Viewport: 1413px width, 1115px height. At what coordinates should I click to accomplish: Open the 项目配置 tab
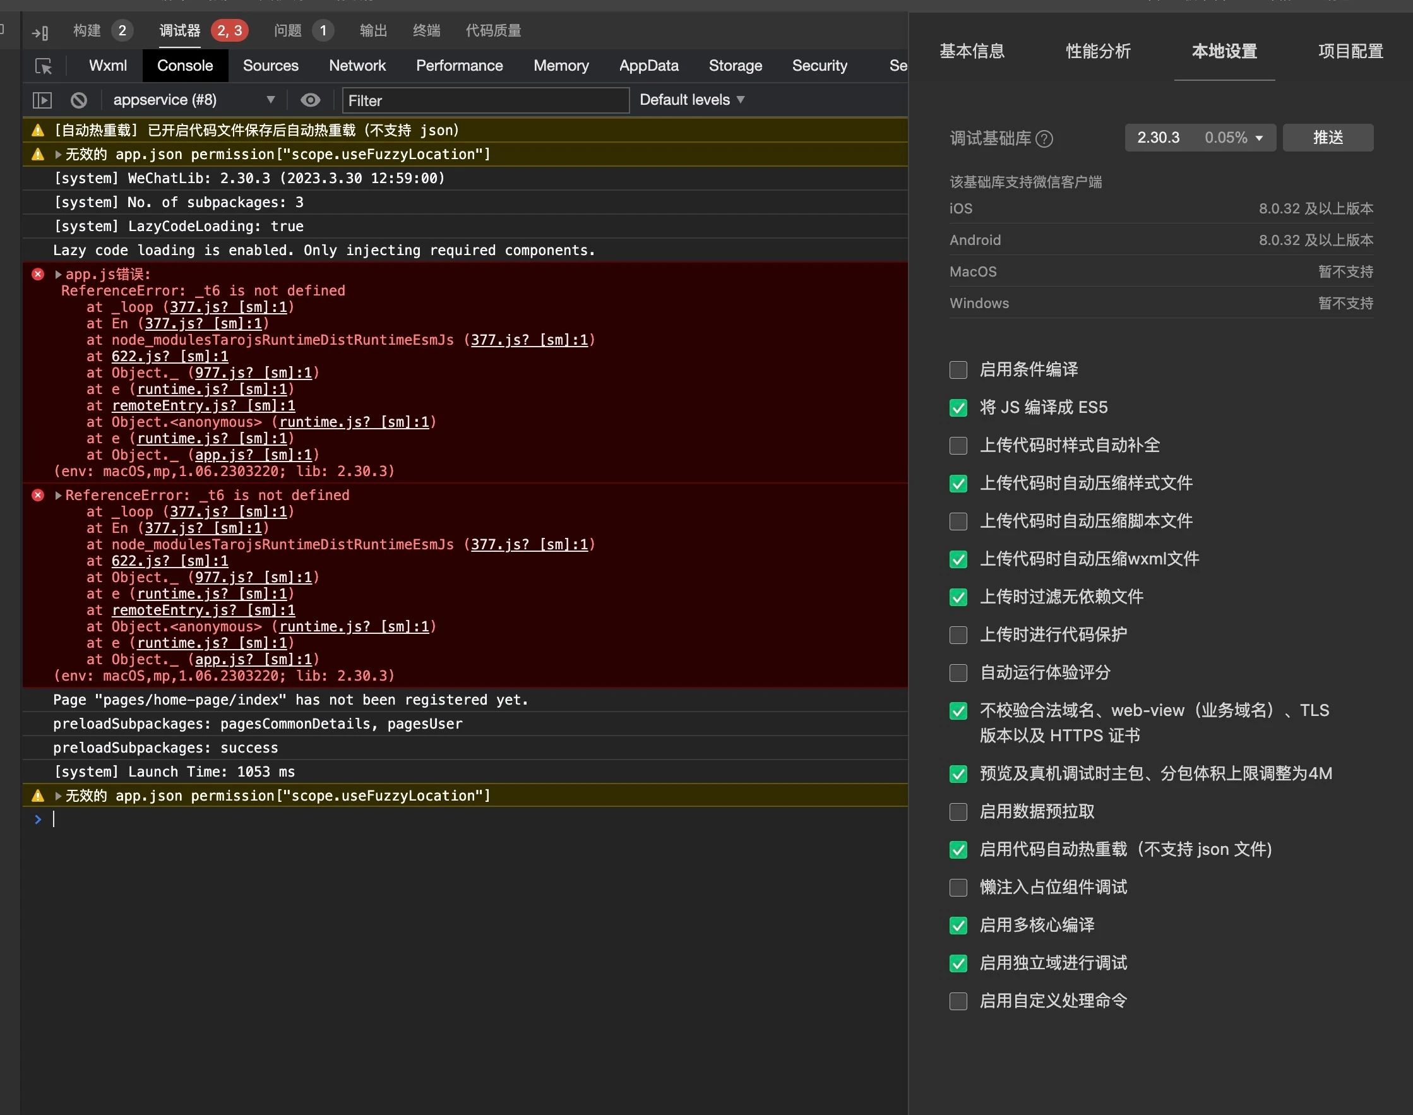click(x=1350, y=52)
